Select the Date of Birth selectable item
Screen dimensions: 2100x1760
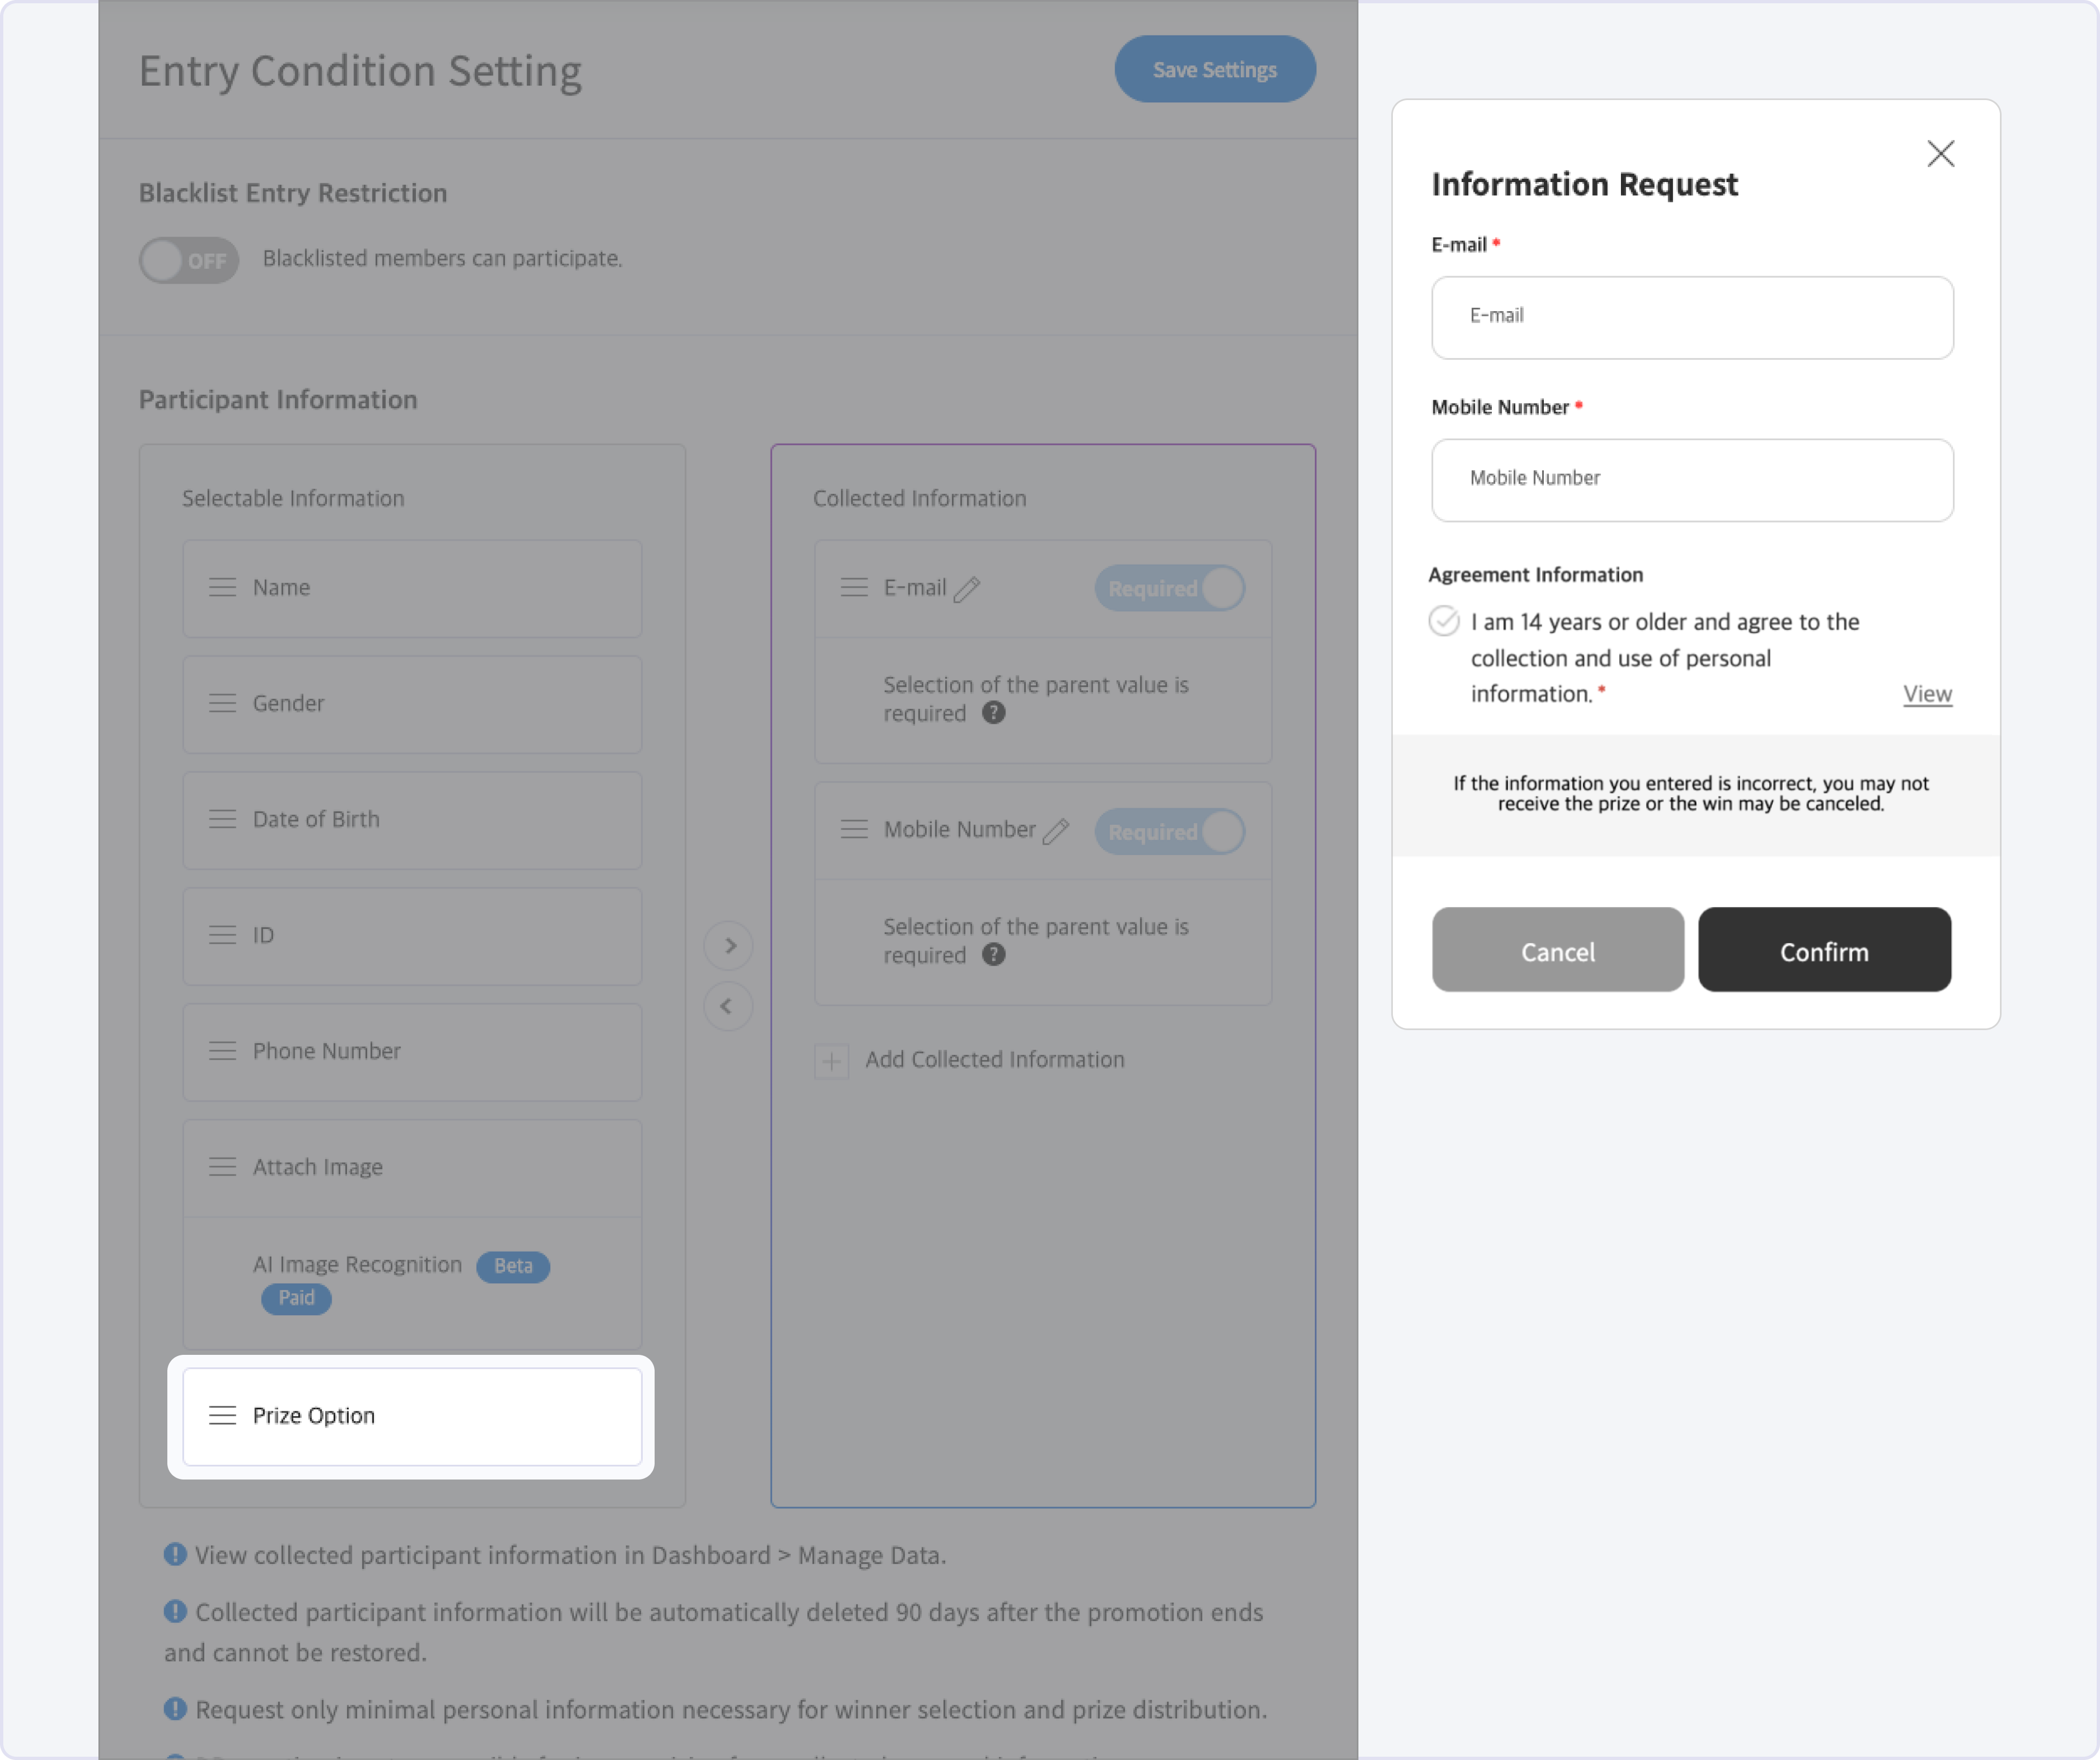point(412,820)
